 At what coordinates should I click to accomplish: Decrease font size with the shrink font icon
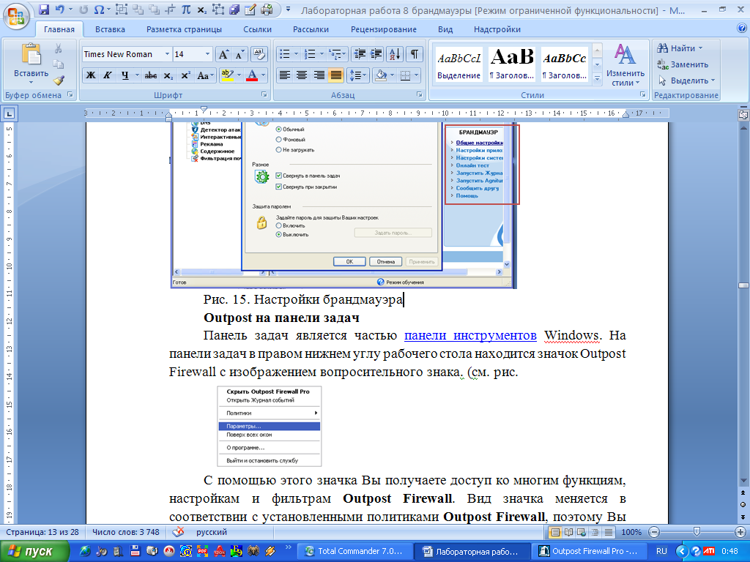coord(240,54)
